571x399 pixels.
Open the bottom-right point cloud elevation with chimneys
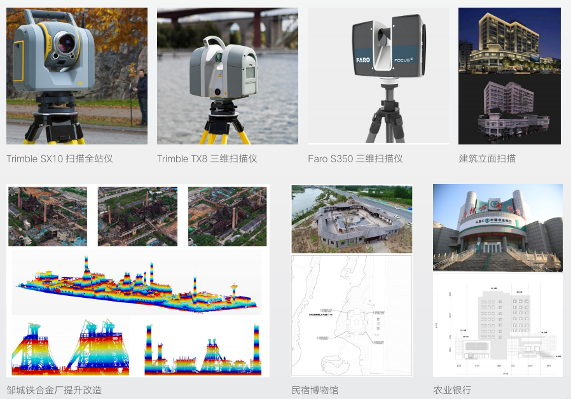(202, 349)
